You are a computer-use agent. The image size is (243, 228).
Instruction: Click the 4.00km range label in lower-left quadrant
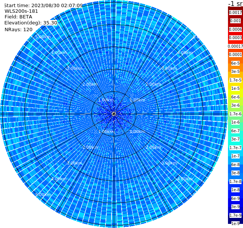click(59, 179)
